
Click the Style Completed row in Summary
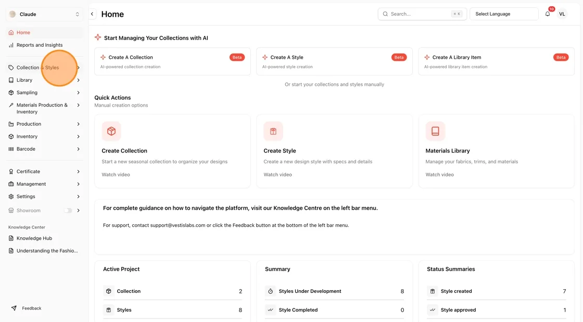click(x=334, y=310)
